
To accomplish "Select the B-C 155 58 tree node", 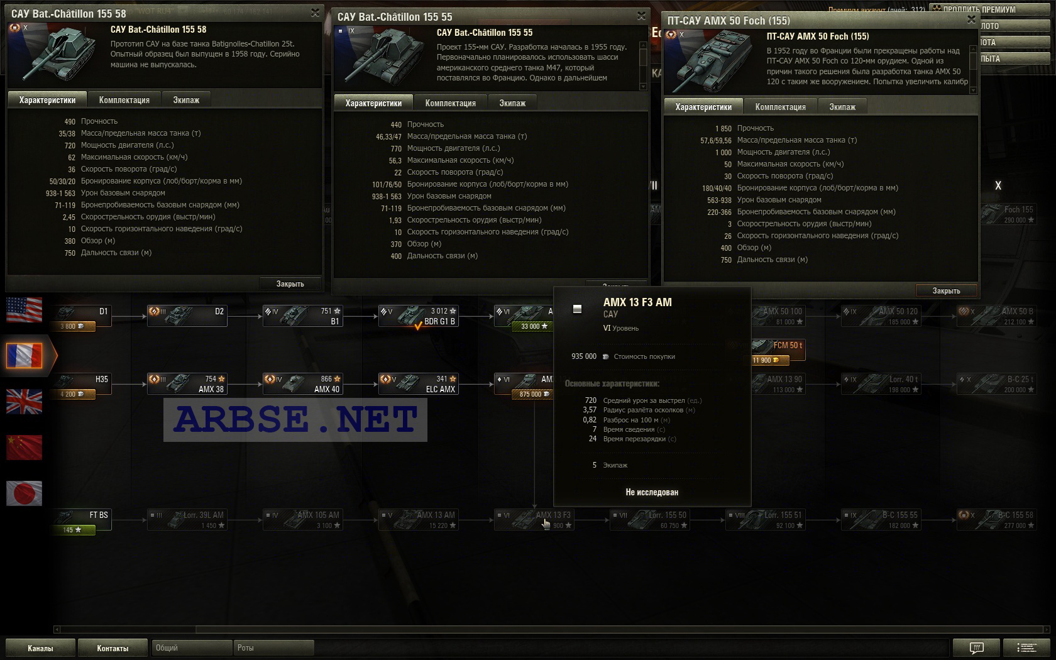I will point(996,519).
